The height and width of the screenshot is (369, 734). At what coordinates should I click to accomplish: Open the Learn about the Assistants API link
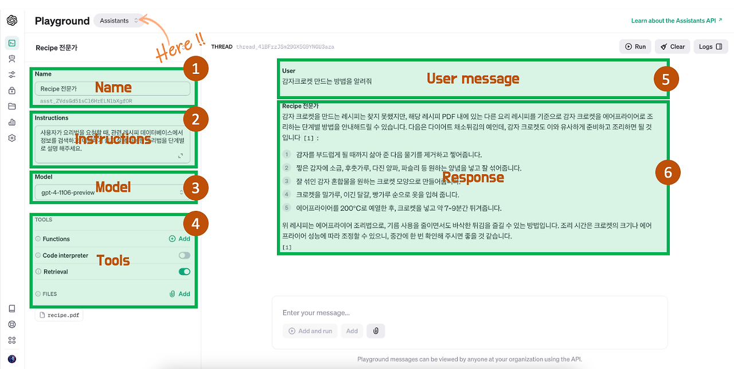click(677, 21)
